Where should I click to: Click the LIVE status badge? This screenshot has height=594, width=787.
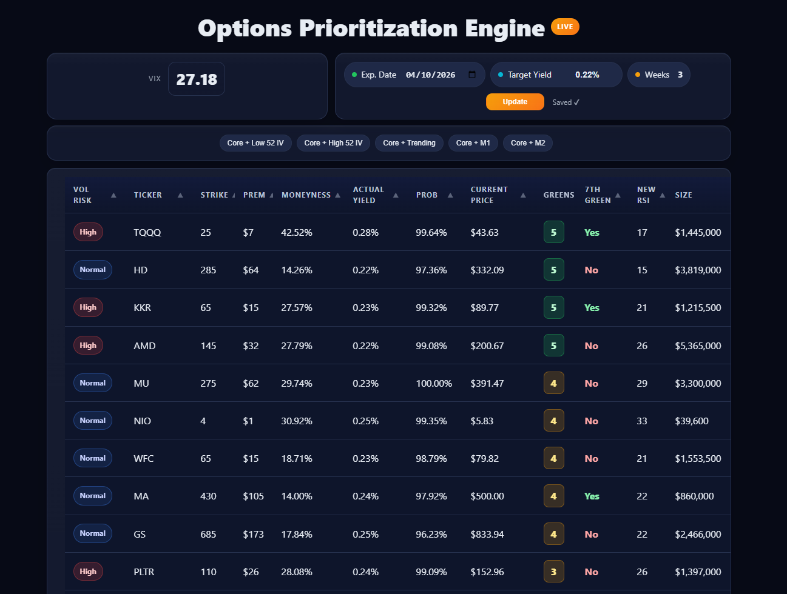coord(565,27)
